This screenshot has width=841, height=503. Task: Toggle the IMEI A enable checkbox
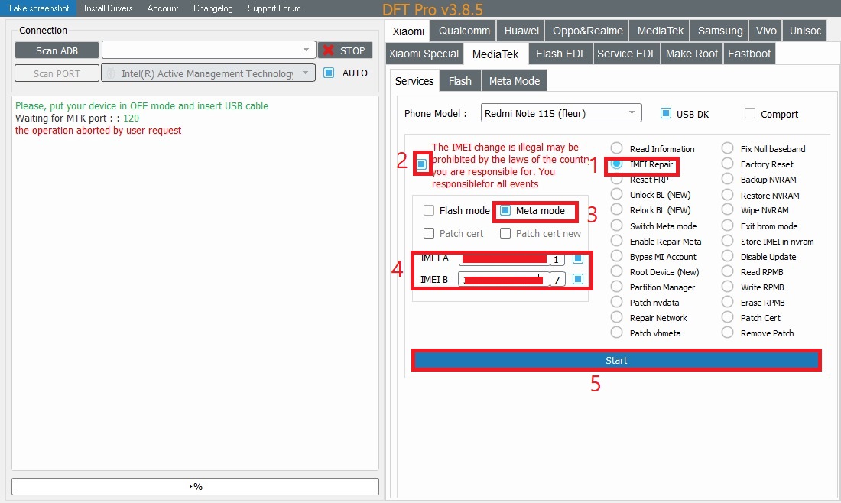point(578,258)
